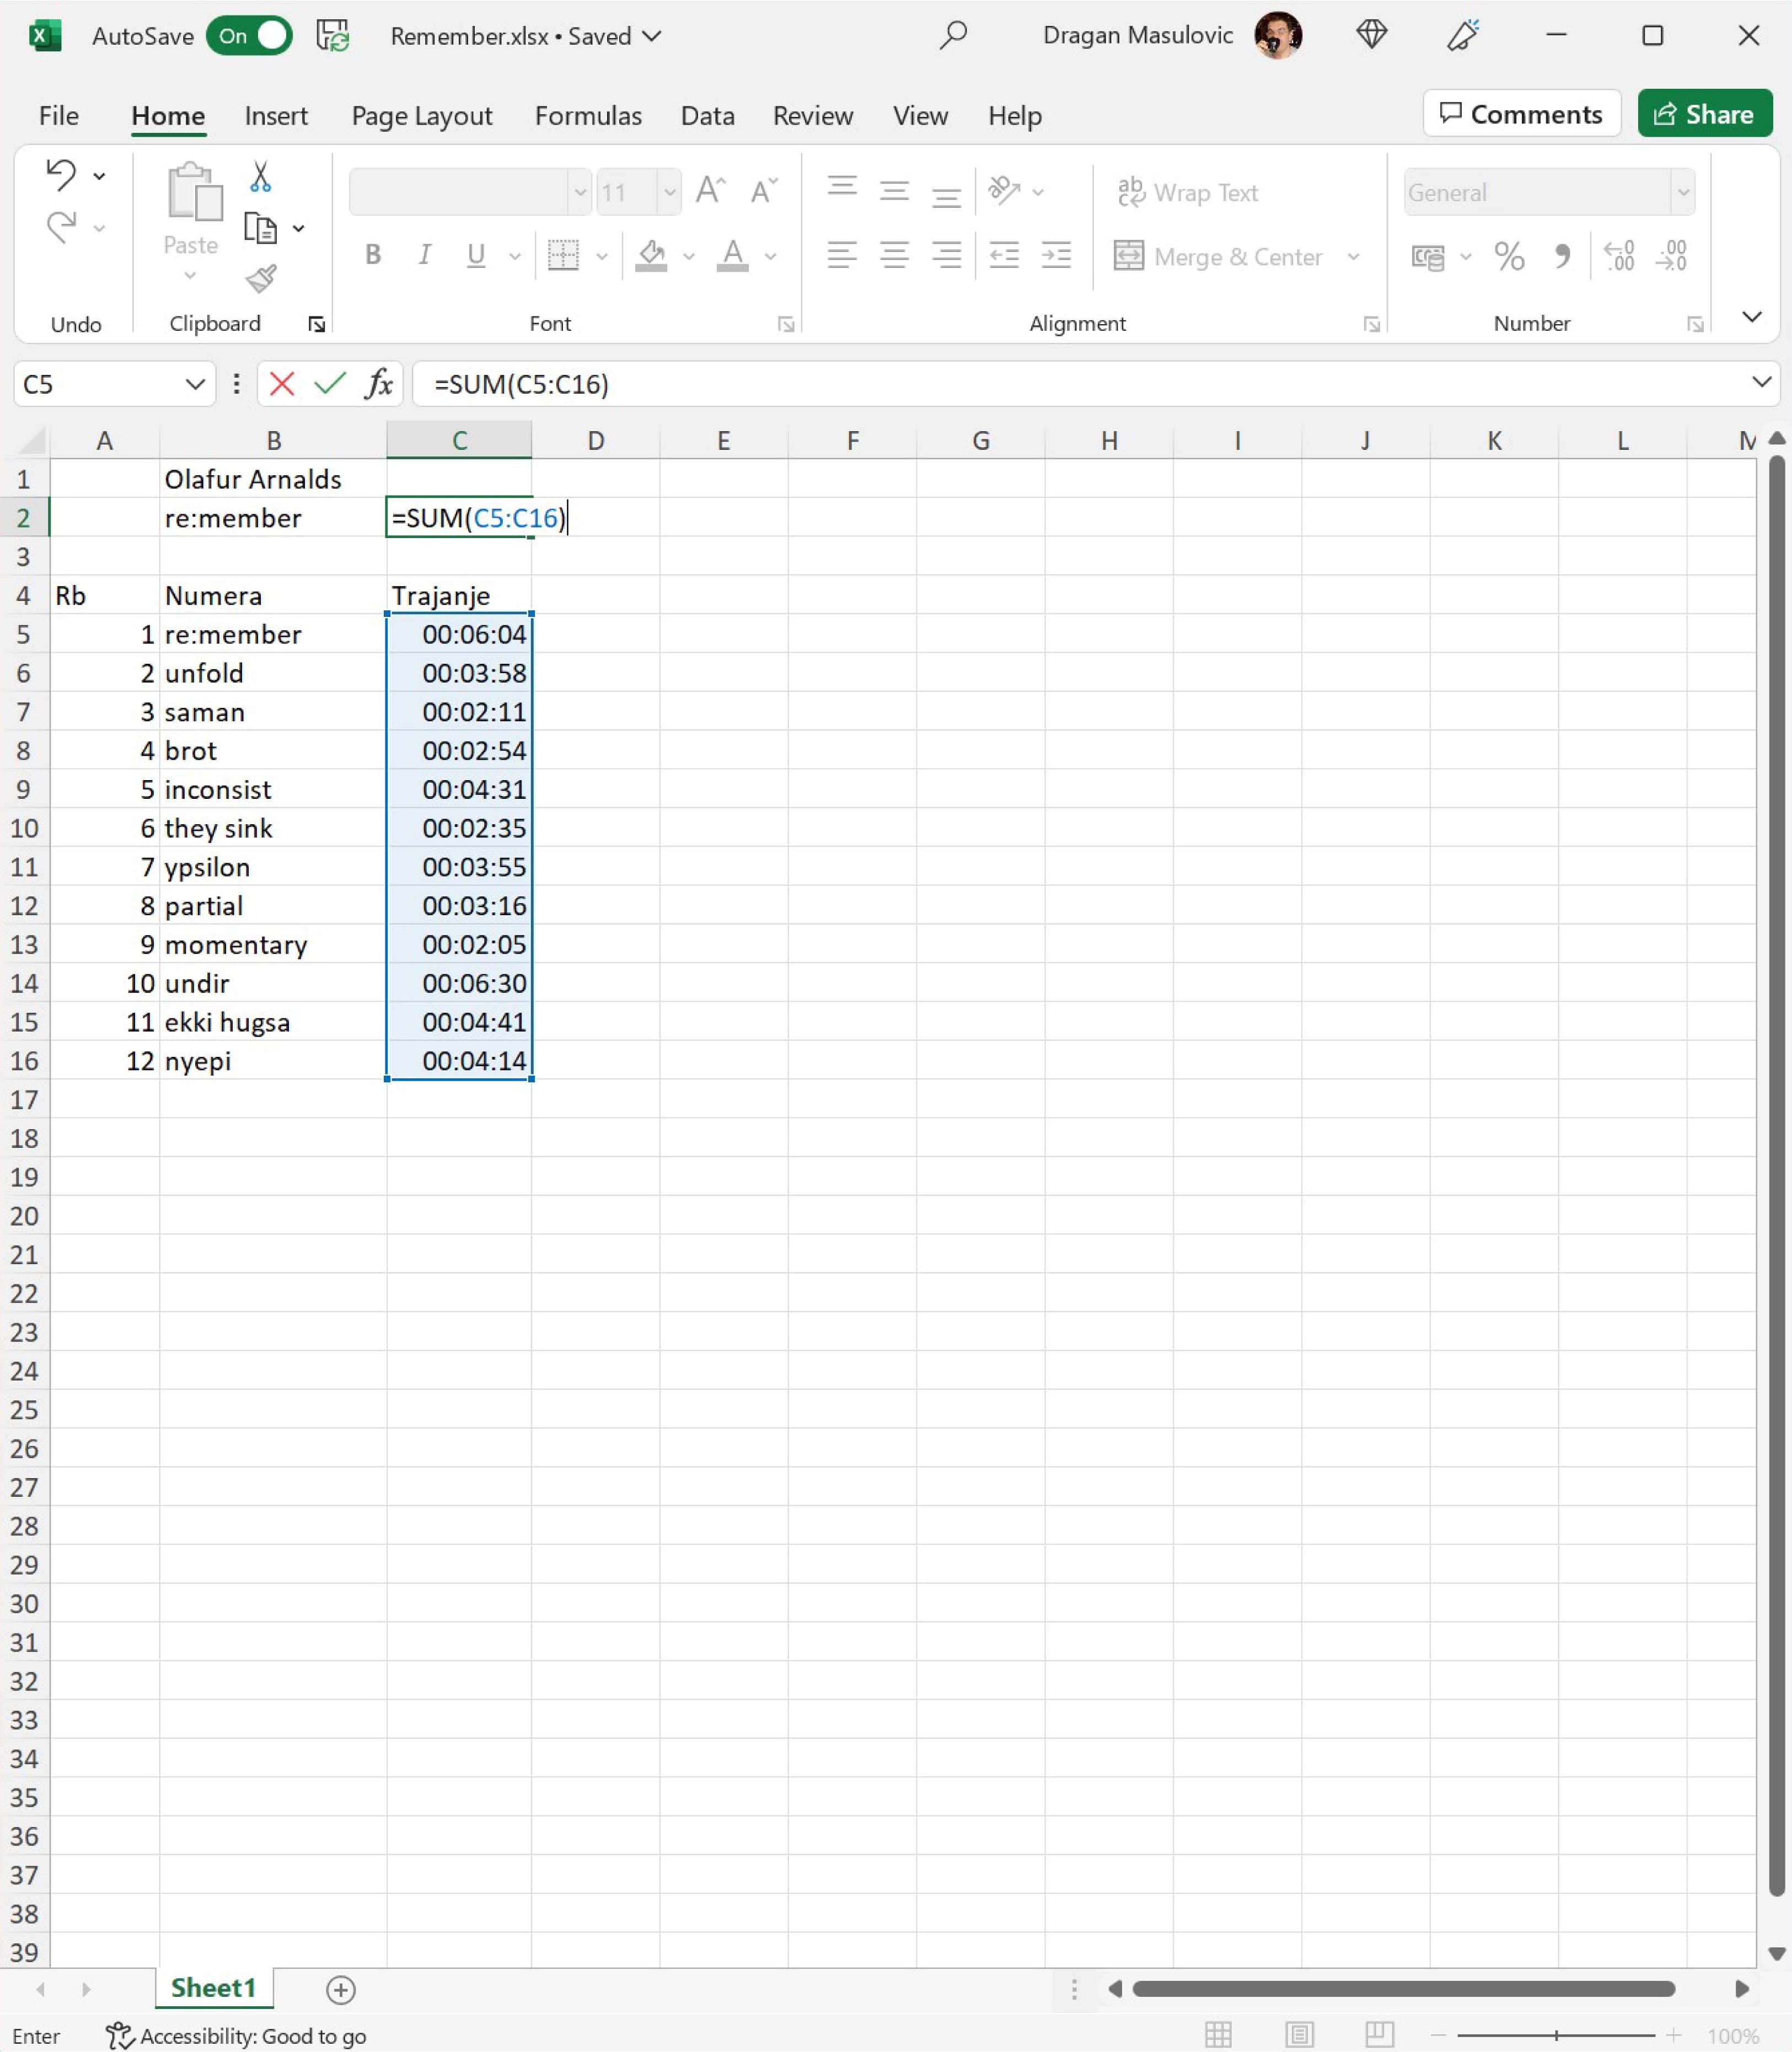Click the Cut scissors icon

(260, 177)
